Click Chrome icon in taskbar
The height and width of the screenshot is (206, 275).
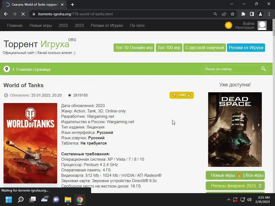(x=79, y=200)
